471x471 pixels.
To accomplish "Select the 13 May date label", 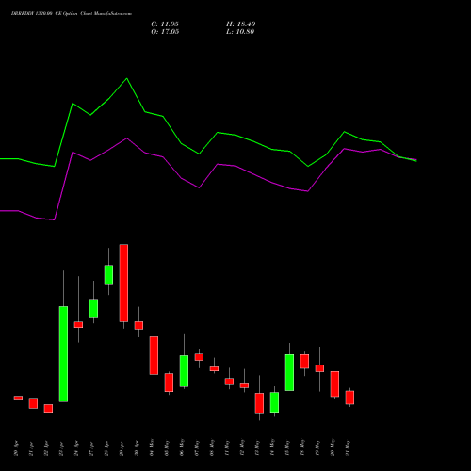I will pos(257,447).
